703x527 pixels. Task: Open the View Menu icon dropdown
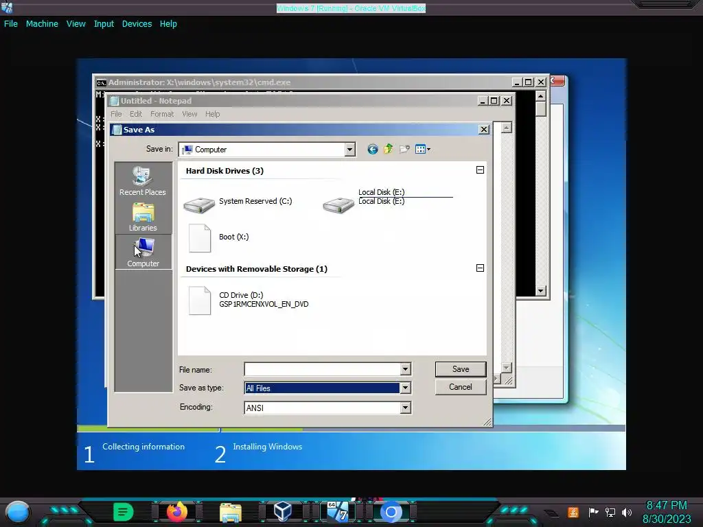pos(422,149)
